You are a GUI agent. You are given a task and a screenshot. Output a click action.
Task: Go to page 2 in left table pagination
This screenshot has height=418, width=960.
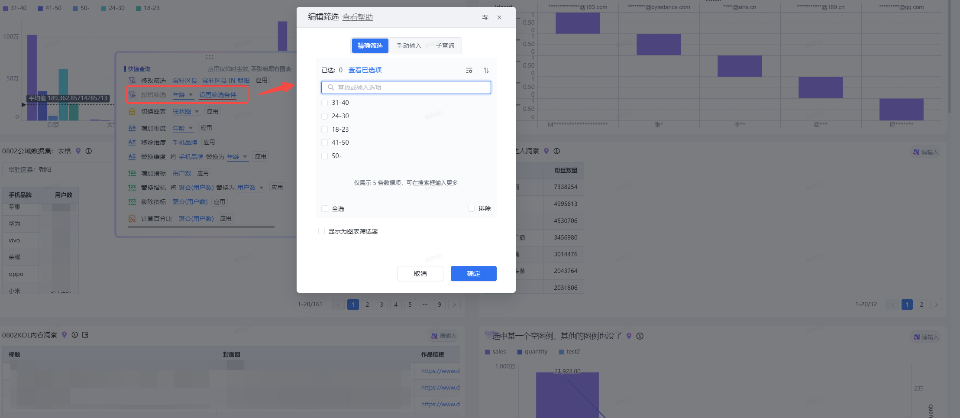[367, 305]
